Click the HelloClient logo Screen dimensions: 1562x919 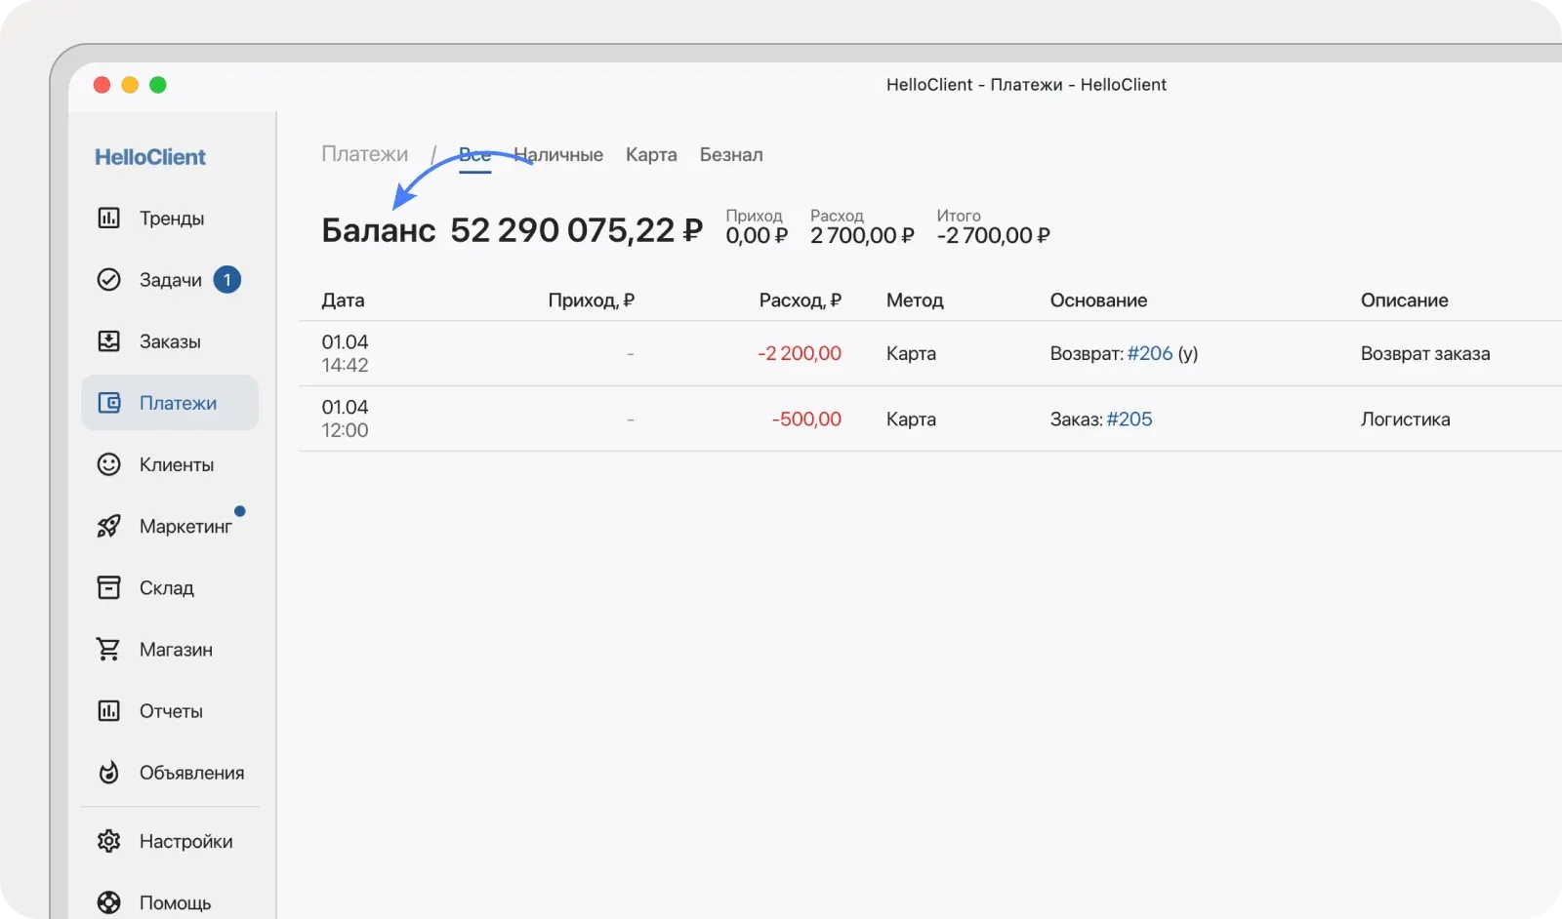150,157
